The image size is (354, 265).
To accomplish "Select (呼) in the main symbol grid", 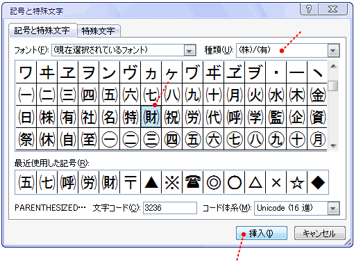I will (235, 117).
